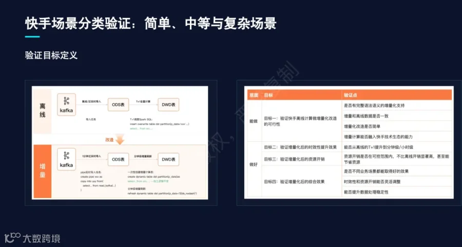Click the 是否不同业务场景都能取得好的效果 cell

pyautogui.click(x=397, y=171)
